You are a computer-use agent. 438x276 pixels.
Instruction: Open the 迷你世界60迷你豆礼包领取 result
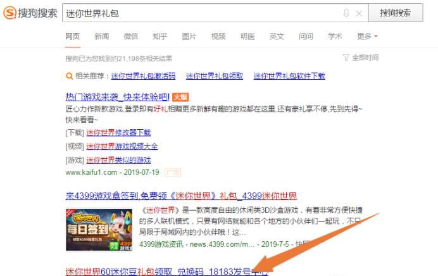166,272
